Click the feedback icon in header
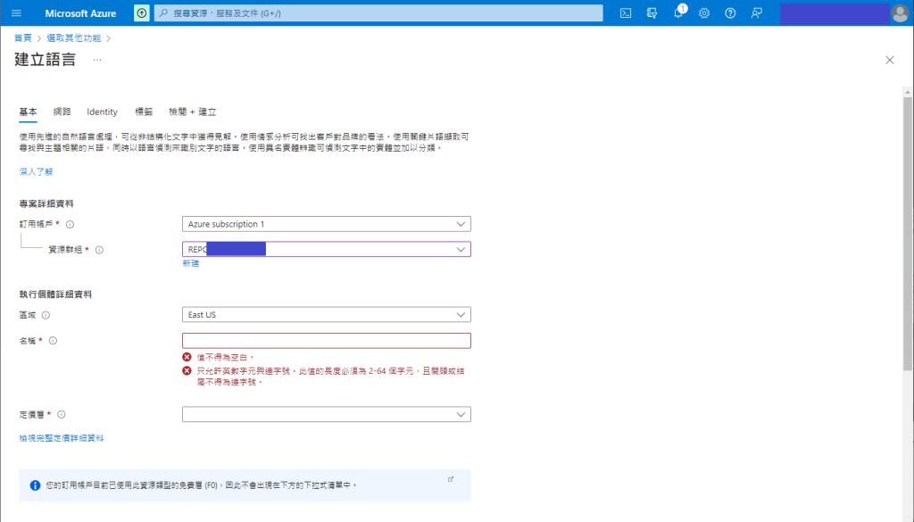 tap(757, 13)
